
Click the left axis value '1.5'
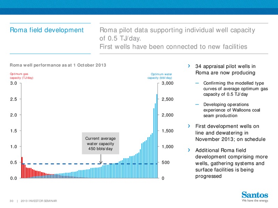pyautogui.click(x=14, y=131)
